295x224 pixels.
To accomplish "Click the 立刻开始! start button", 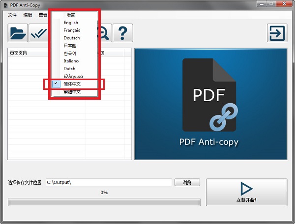I will click(x=247, y=192).
